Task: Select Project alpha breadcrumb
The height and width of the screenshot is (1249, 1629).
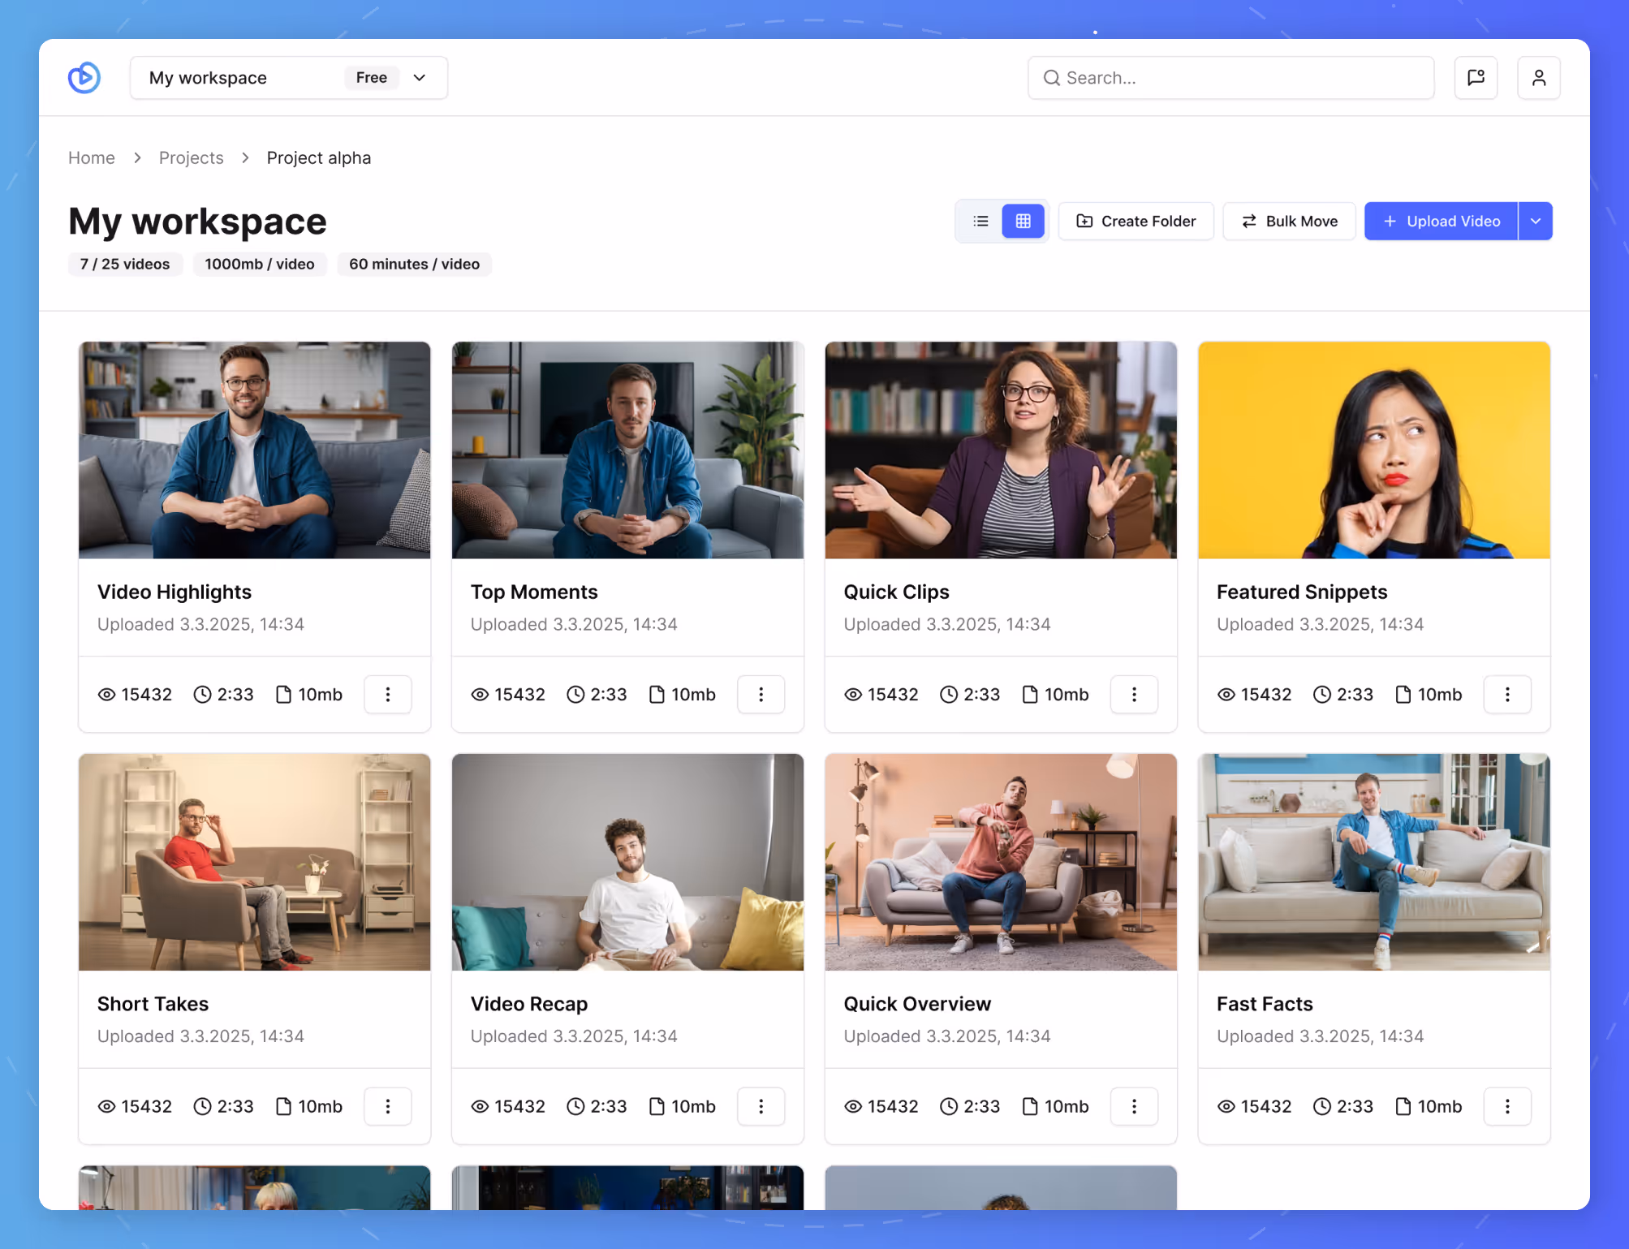Action: 319,157
